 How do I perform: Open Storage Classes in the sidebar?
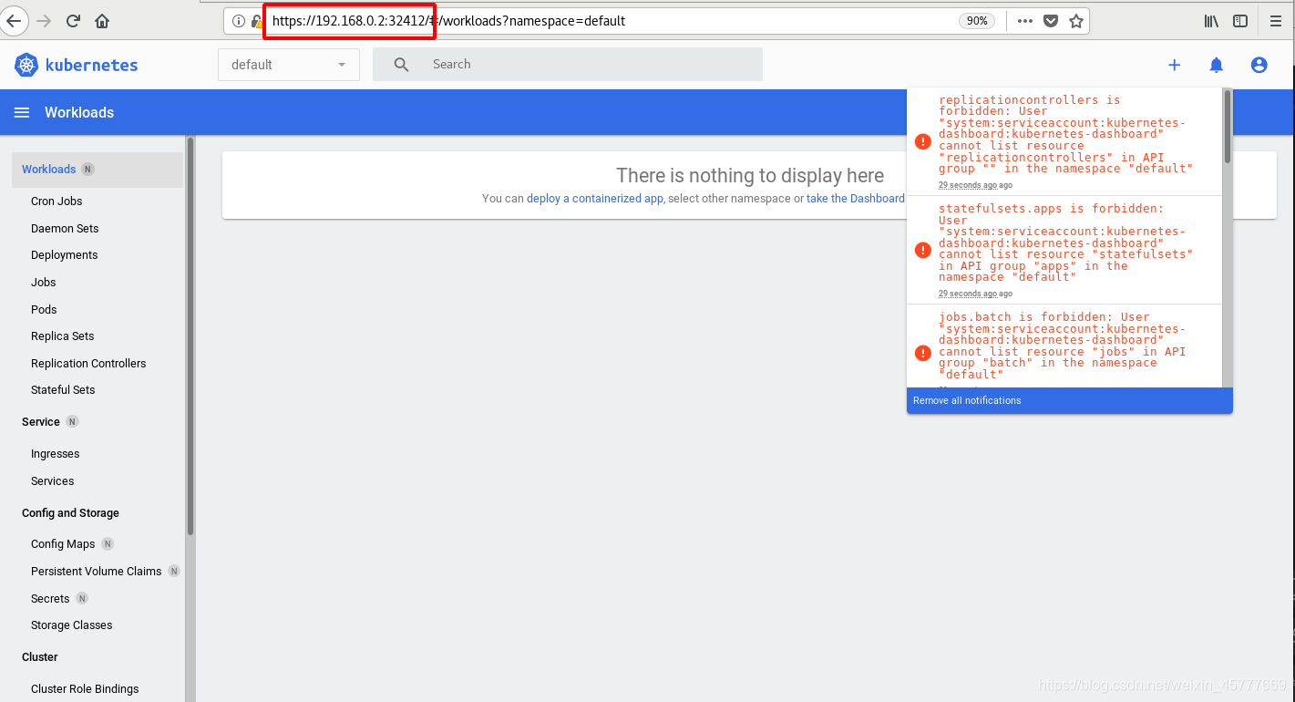click(71, 625)
